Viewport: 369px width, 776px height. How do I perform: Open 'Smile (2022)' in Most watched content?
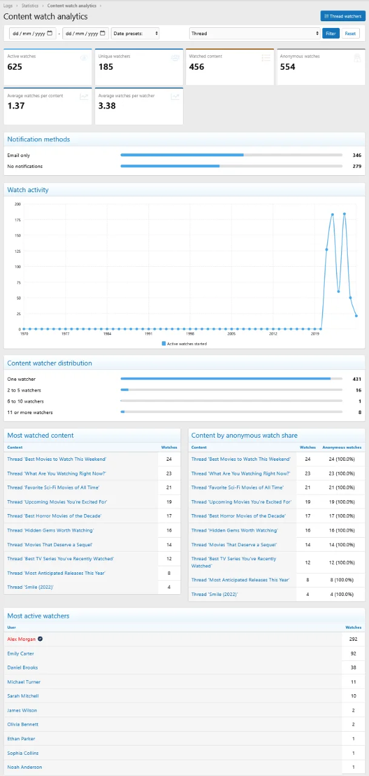(30, 587)
